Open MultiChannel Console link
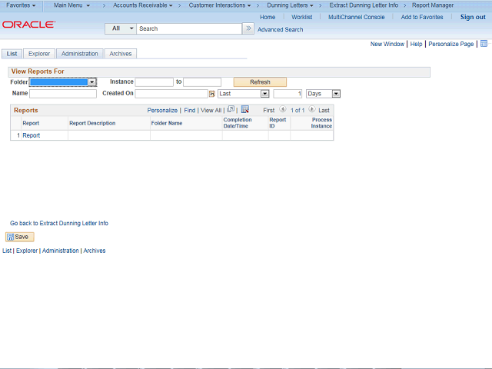492x369 pixels. tap(357, 17)
